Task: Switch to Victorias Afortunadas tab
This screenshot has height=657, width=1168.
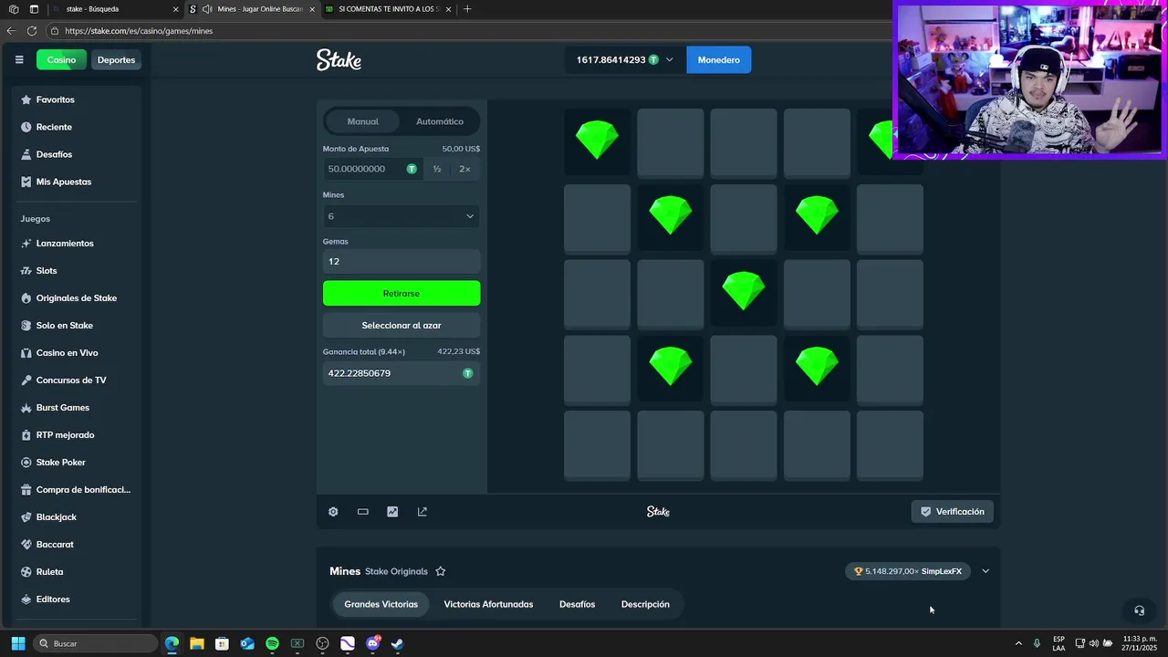Action: point(488,604)
